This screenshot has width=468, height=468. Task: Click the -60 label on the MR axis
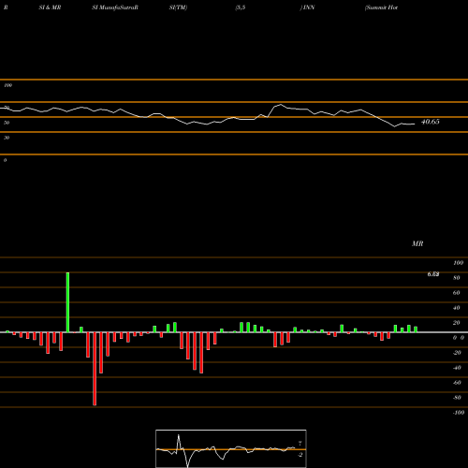(x=457, y=383)
